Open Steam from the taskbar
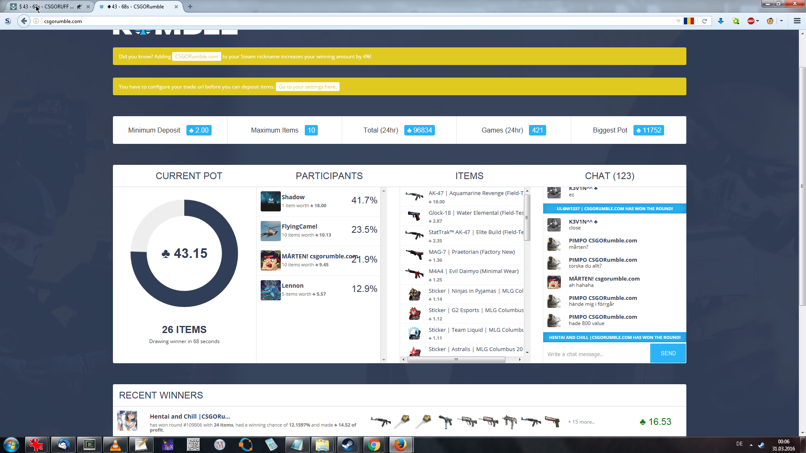The width and height of the screenshot is (806, 453). pos(348,445)
